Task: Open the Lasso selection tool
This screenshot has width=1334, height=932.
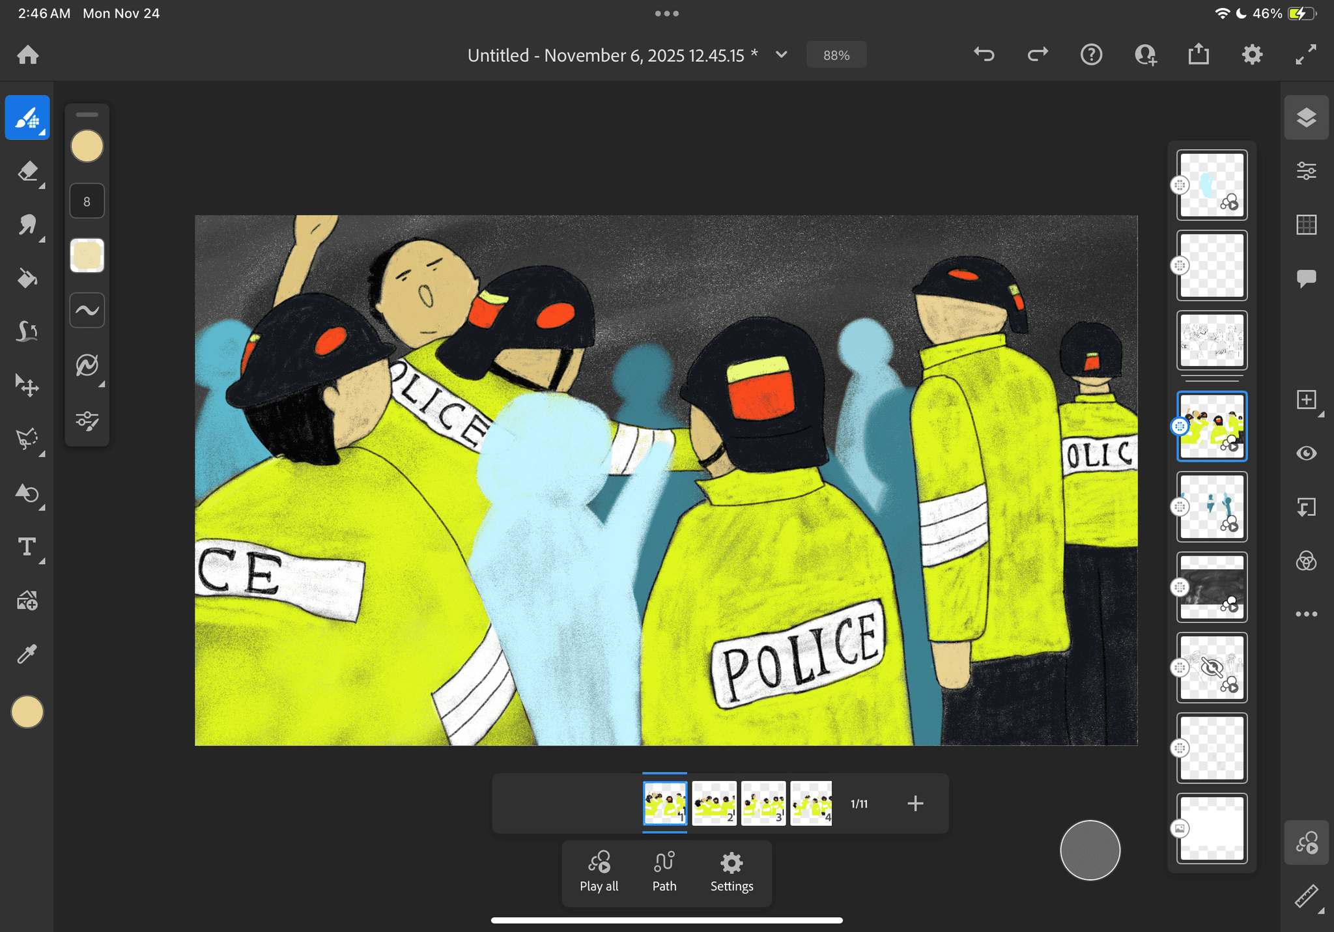Action: pyautogui.click(x=27, y=439)
